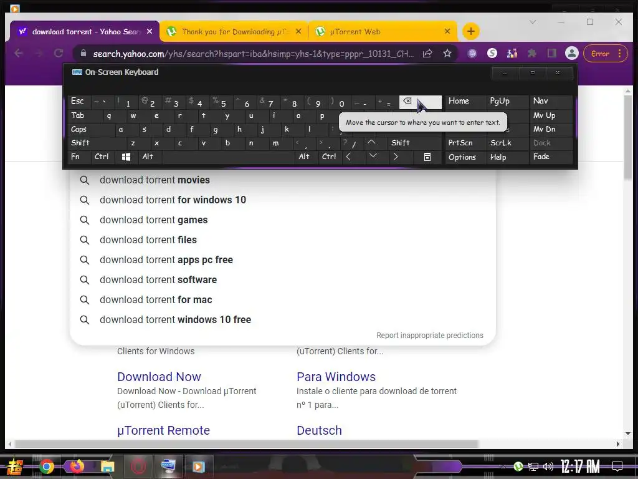Open the µTorrent Remote link
The width and height of the screenshot is (638, 479).
pyautogui.click(x=164, y=430)
